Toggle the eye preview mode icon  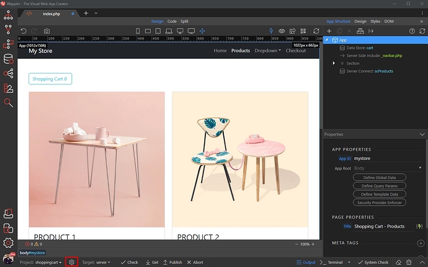click(x=282, y=31)
